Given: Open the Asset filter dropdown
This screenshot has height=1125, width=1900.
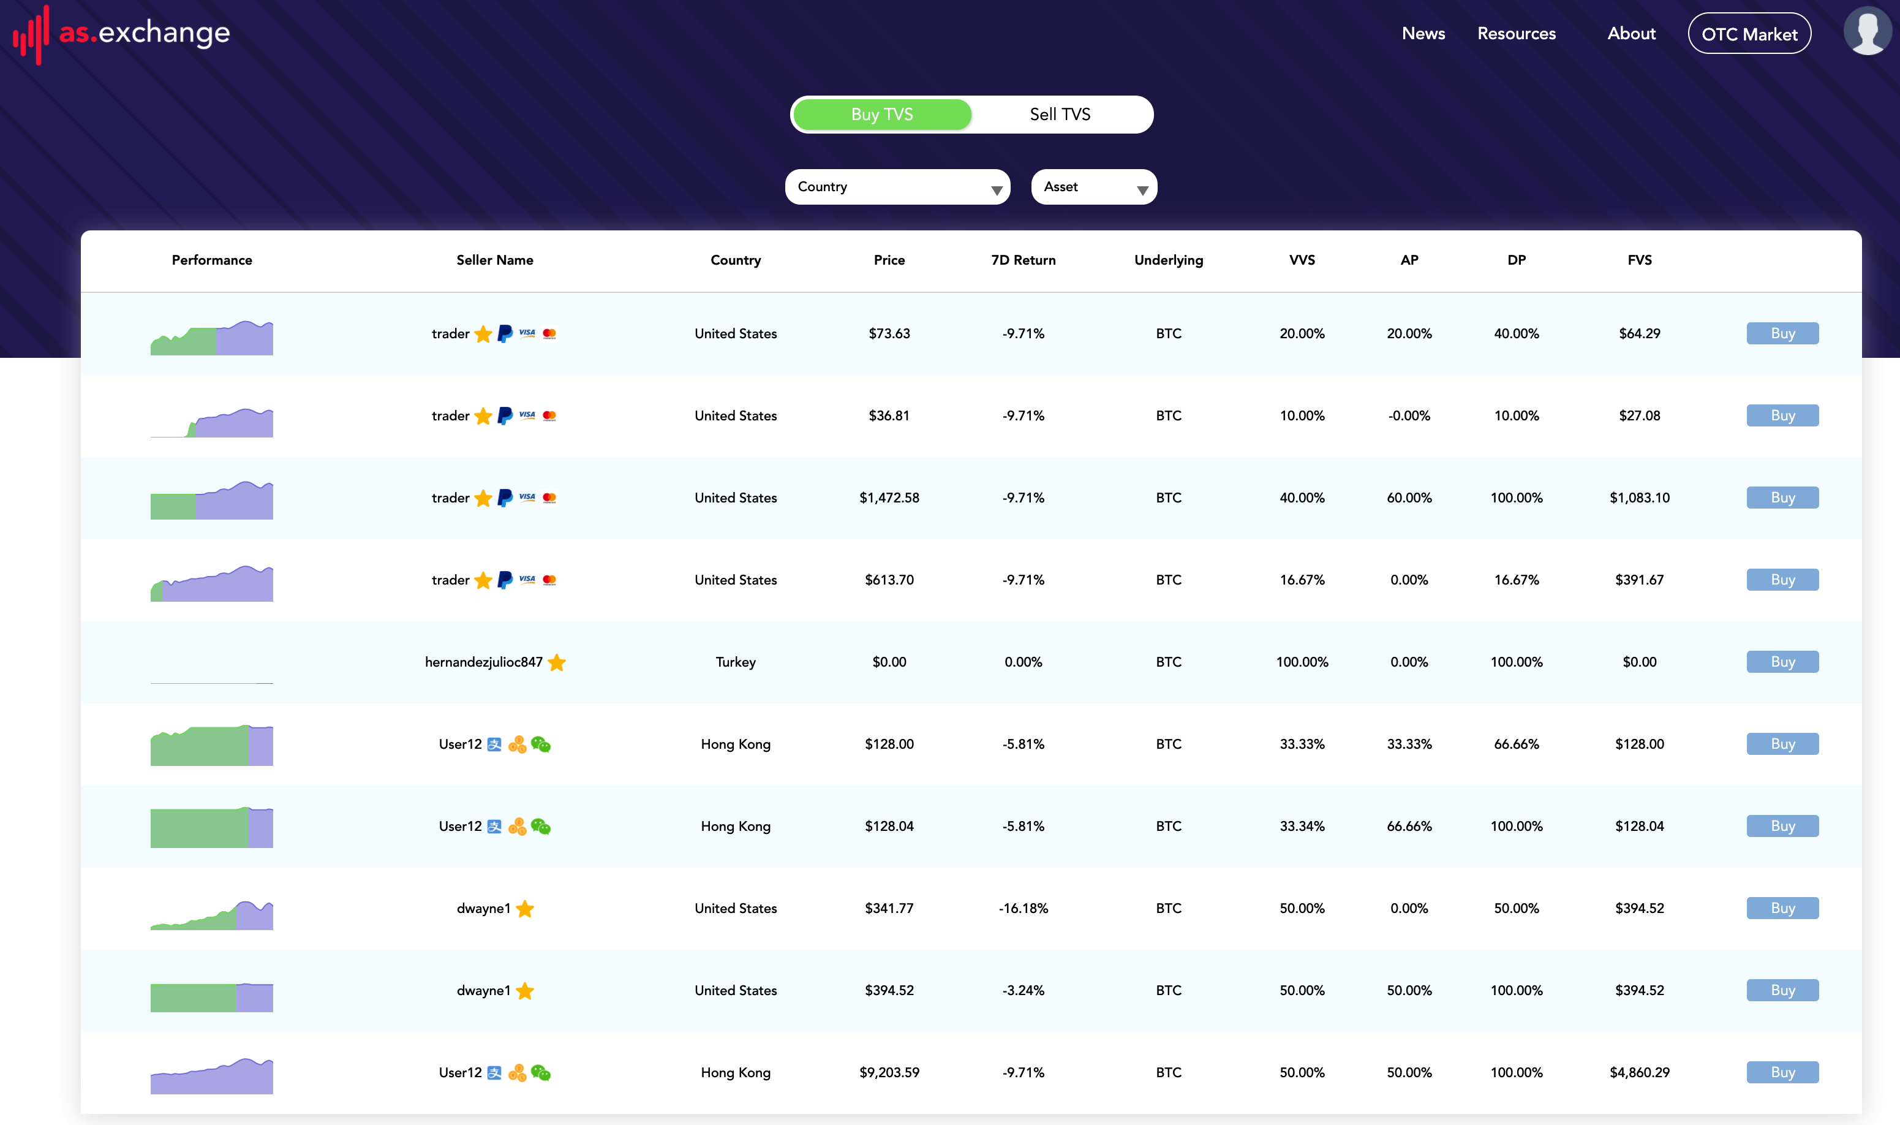Looking at the screenshot, I should point(1093,187).
